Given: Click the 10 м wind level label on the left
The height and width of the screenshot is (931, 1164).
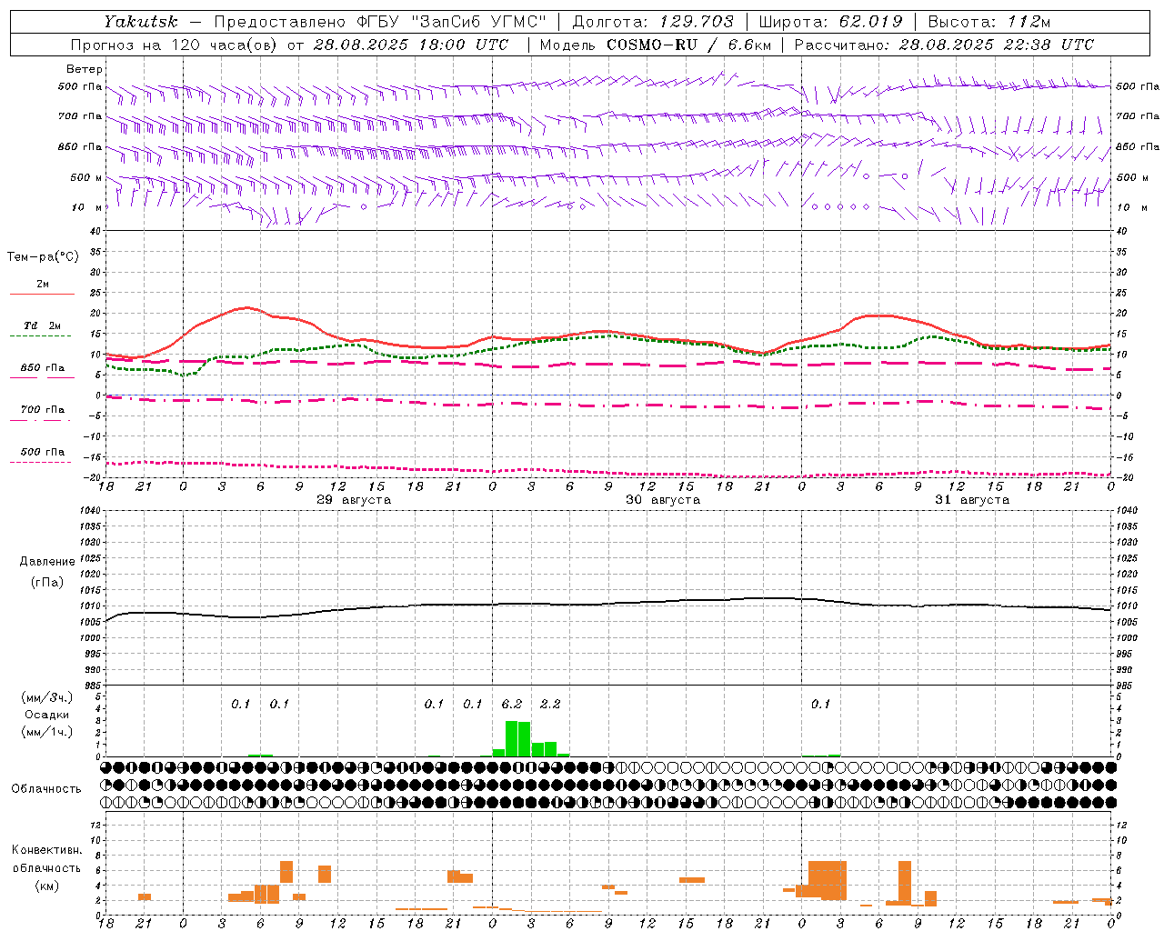Looking at the screenshot, I should (x=87, y=207).
